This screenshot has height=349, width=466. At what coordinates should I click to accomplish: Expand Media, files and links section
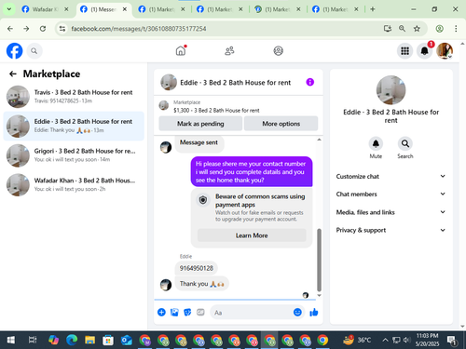pyautogui.click(x=391, y=212)
